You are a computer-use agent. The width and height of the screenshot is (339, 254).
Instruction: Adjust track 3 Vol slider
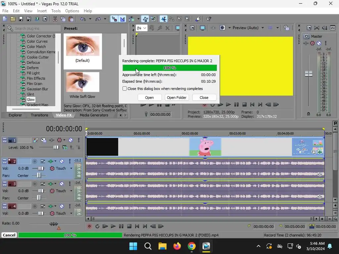[41, 191]
